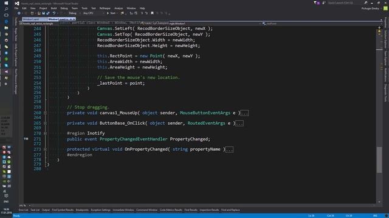
Task: Expand the OnPropertyChanged method
Action: tap(45, 150)
